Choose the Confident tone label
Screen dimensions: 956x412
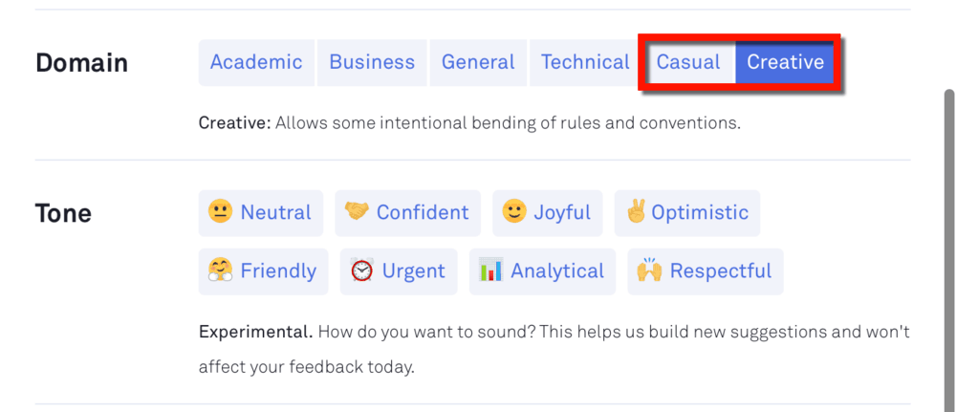click(x=423, y=212)
